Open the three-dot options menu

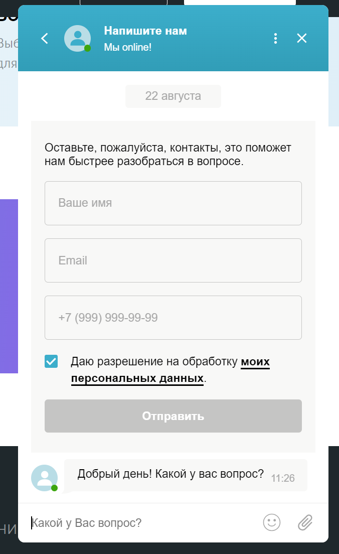275,38
